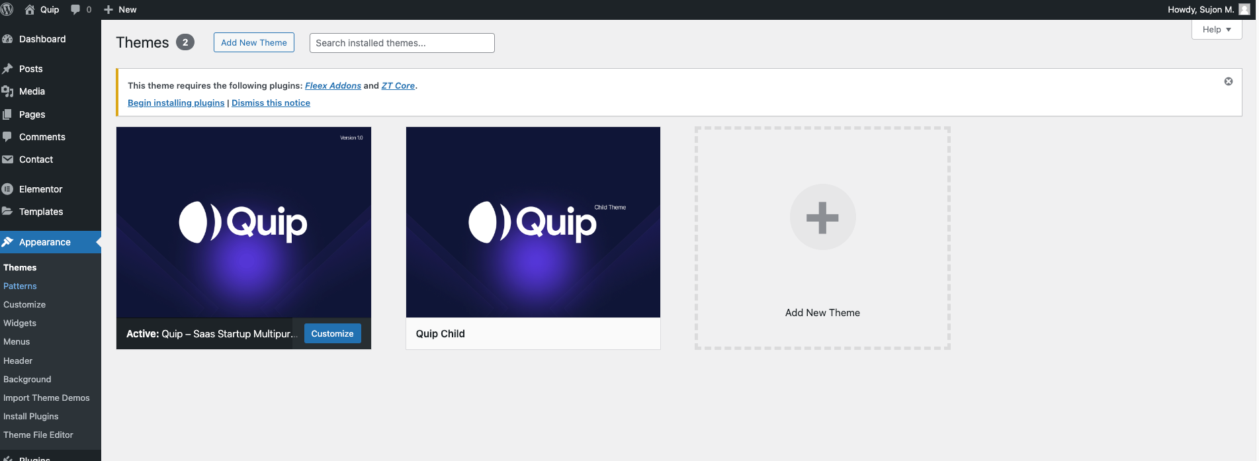Focus the Search installed themes field
Screen dimensions: 1259x461
click(402, 43)
